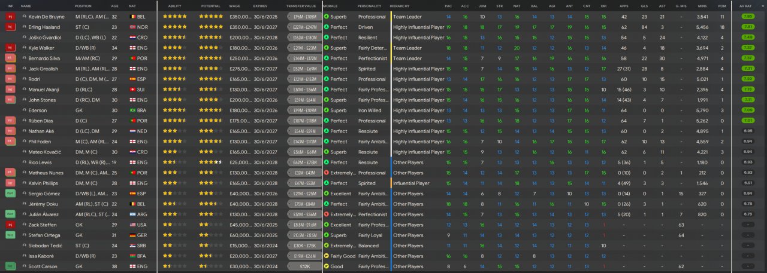This screenshot has width=767, height=273.
Task: Open the column options arrow after AV RAT
Action: click(762, 5)
